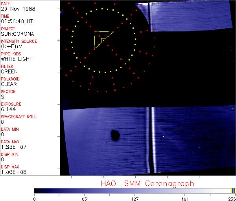This screenshot has height=201, width=236.
Task: Click the GREEN filter value
Action: tap(9, 71)
